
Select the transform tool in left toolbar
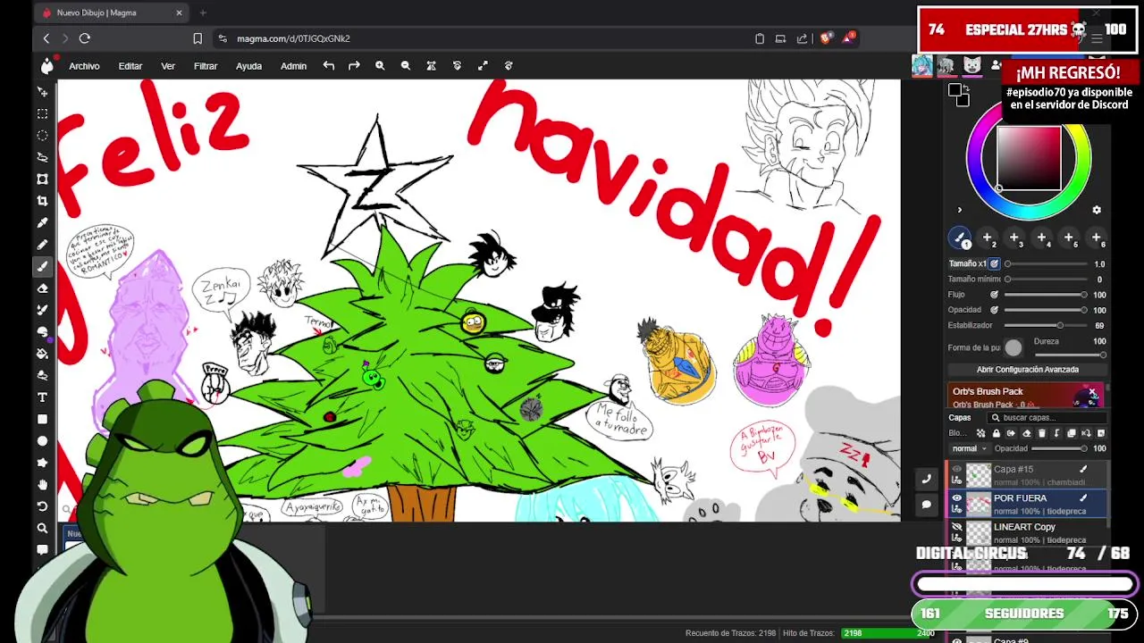point(42,179)
